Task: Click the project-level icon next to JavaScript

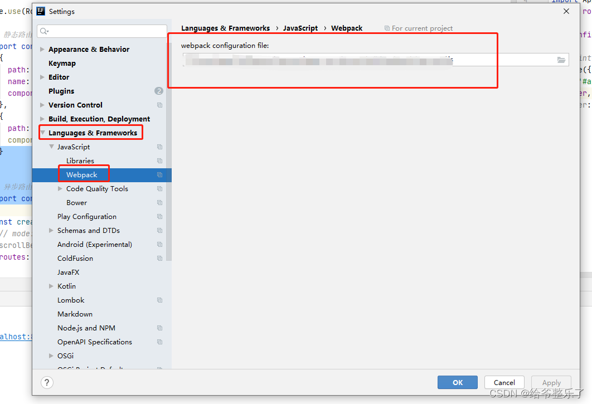Action: tap(159, 147)
